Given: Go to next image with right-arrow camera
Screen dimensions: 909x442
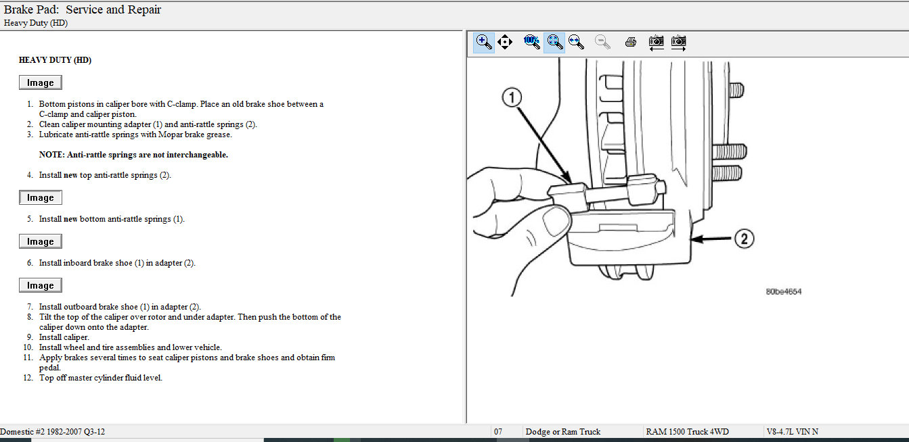Looking at the screenshot, I should (679, 43).
